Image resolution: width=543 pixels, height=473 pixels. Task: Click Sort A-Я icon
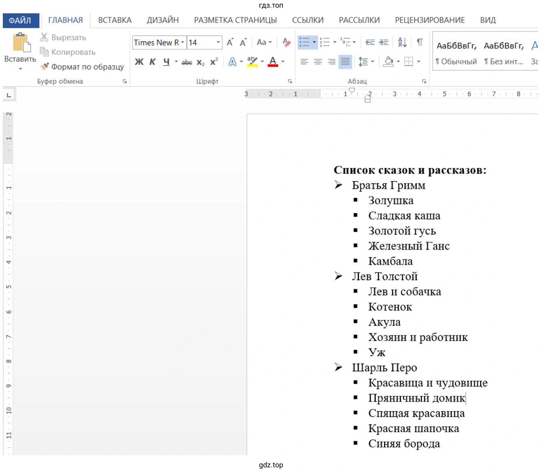[x=402, y=42]
